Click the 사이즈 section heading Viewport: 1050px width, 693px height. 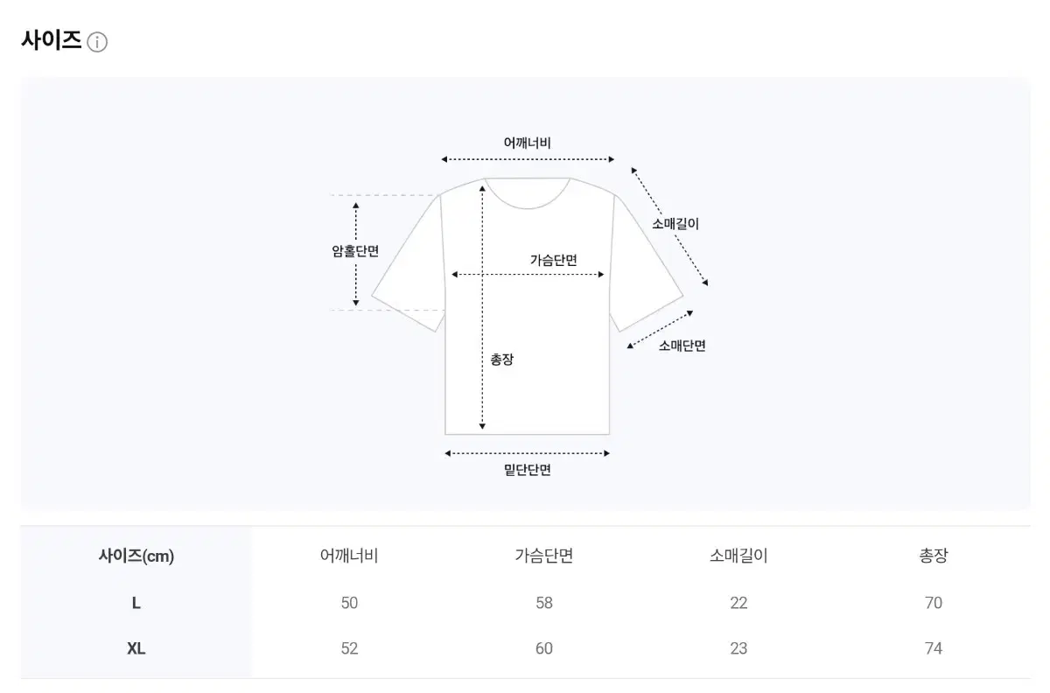coord(52,40)
